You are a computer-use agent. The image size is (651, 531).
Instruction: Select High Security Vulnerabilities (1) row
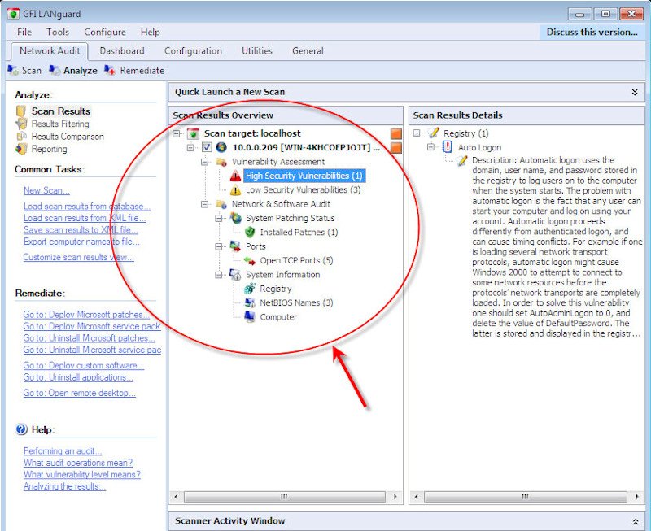pos(304,176)
